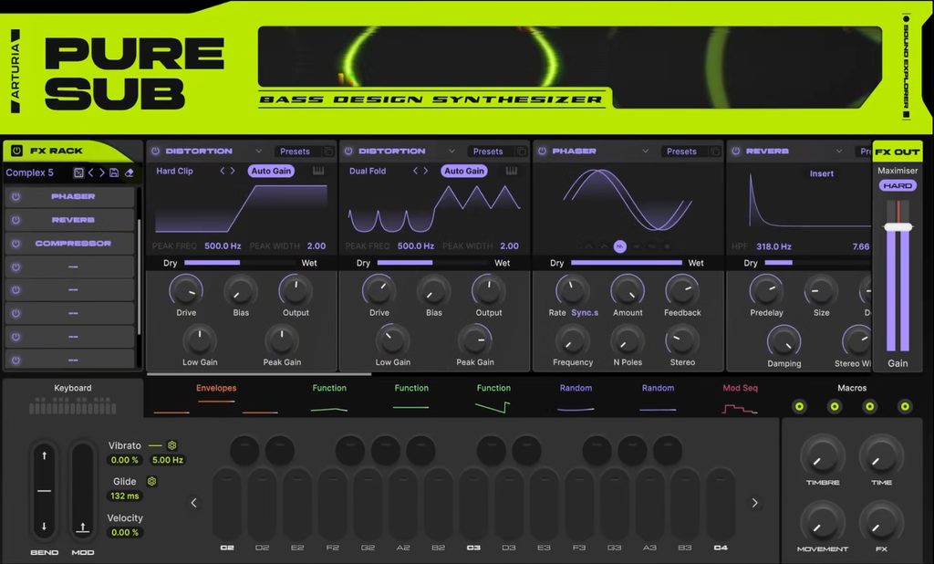Click the TIMBRE macro knob
This screenshot has height=564, width=934.
[x=822, y=456]
